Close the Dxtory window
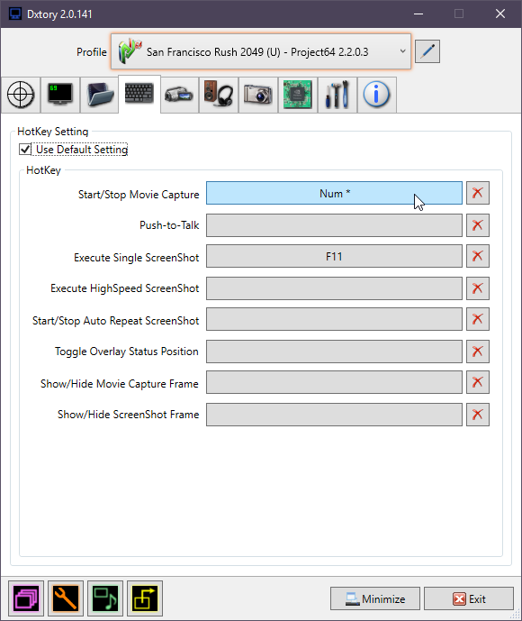Screen dimensions: 522x621 tap(500, 14)
